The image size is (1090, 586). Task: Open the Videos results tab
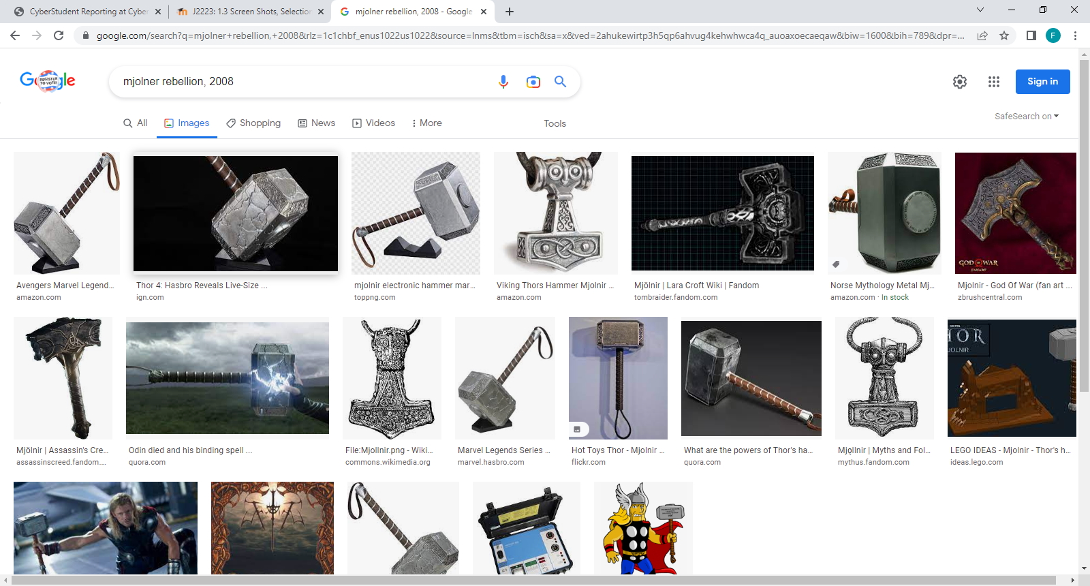(x=373, y=123)
